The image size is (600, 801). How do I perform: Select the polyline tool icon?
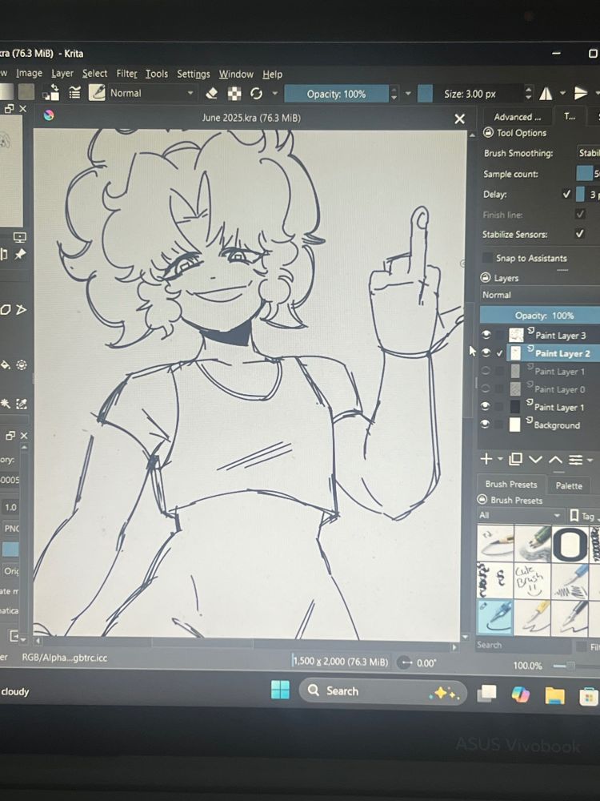(x=22, y=309)
